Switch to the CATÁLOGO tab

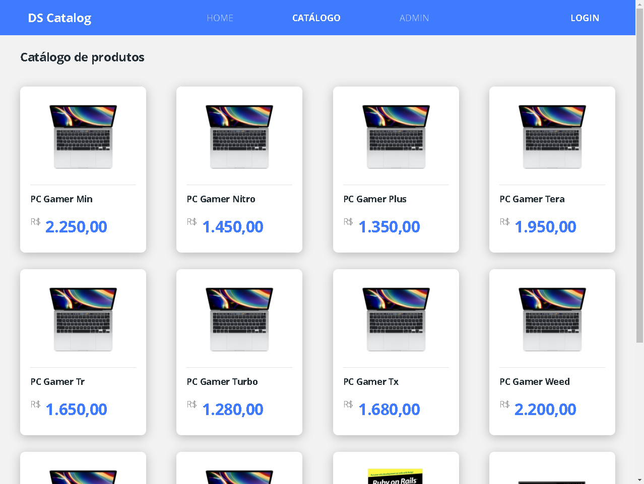316,18
